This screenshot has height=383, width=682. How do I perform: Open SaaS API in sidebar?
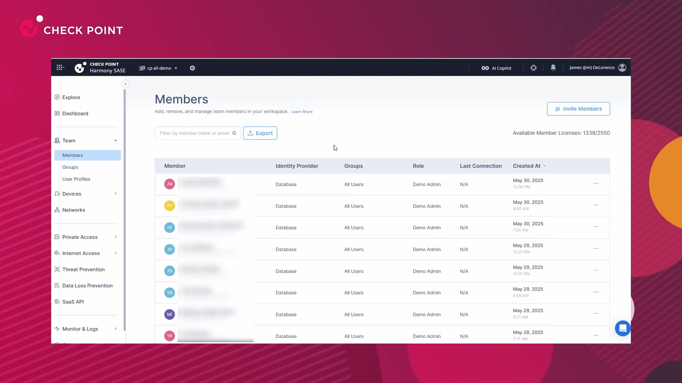73,302
